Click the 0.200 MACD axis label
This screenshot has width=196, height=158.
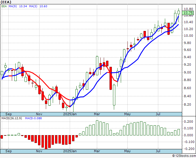click(x=189, y=122)
